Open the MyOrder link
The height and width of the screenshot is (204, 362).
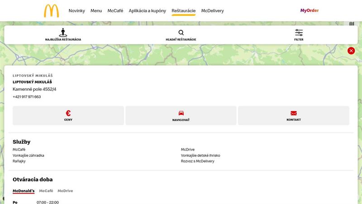[x=310, y=10]
